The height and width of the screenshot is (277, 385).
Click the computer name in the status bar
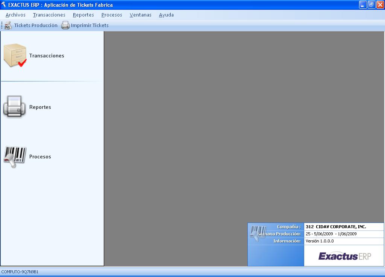point(20,272)
